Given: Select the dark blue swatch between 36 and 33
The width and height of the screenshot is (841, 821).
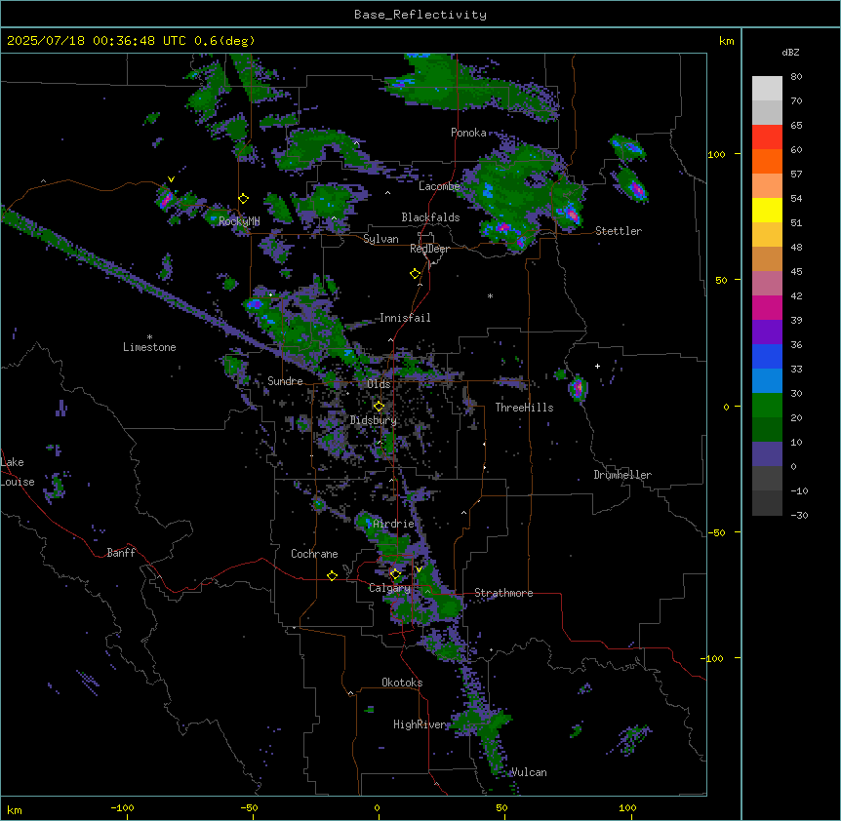Looking at the screenshot, I should pos(767,356).
